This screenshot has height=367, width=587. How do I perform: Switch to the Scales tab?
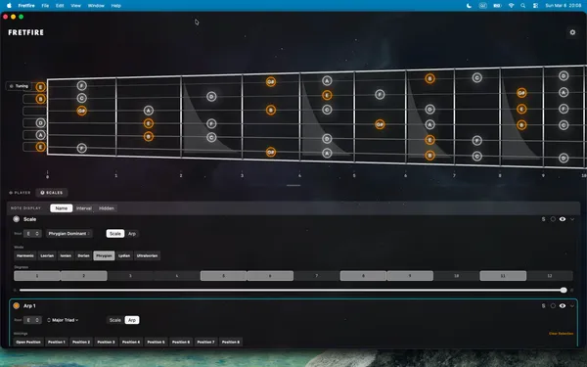tap(52, 193)
